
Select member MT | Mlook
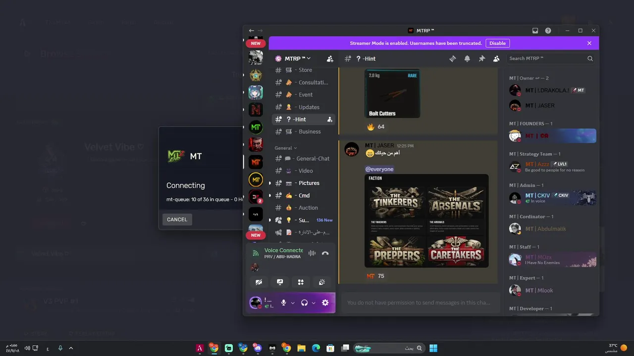(x=552, y=290)
